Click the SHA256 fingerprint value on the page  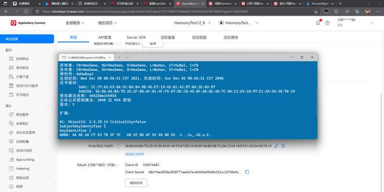click(x=198, y=146)
